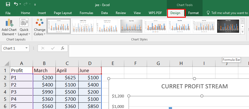Click the Insert Function fx icon
The width and height of the screenshot is (249, 109).
[x=63, y=48]
